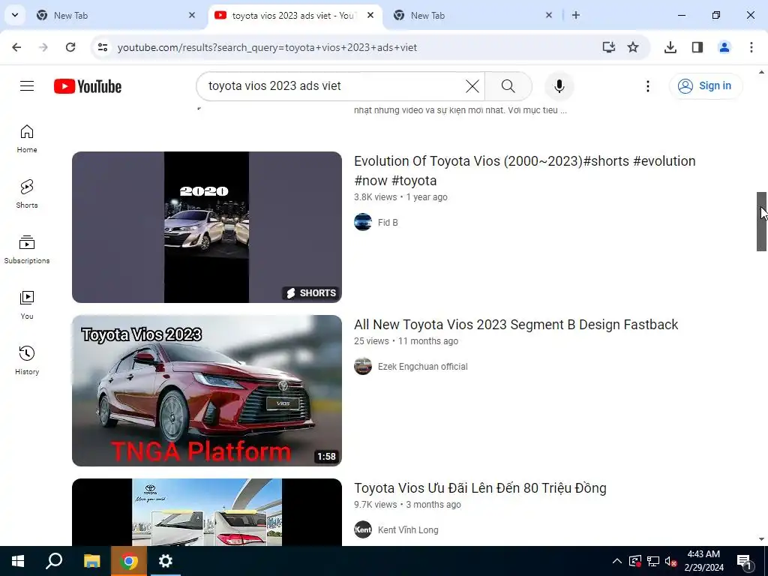Open Settings gear from taskbar
The height and width of the screenshot is (576, 768).
[x=166, y=561]
